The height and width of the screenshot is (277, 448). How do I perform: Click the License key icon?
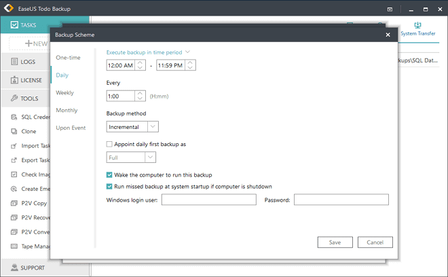click(15, 80)
